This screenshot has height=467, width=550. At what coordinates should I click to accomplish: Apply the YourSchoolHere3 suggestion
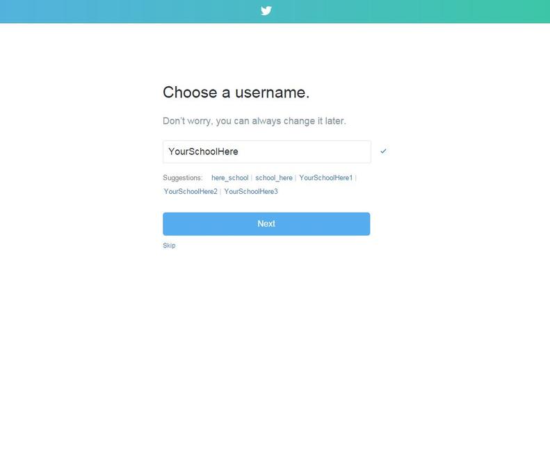coord(251,191)
